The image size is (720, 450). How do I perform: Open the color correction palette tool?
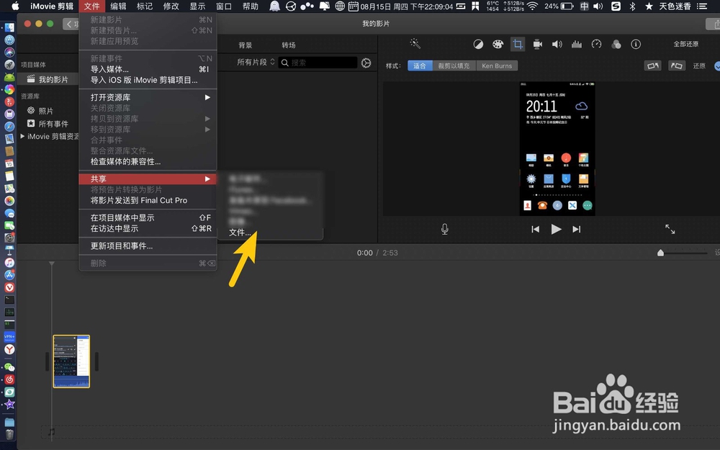point(498,44)
